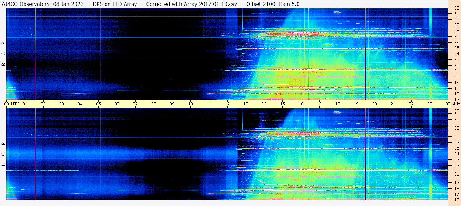Click the vertical "L C P" panel label
Image resolution: width=461 pixels, height=206 pixels.
pyautogui.click(x=3, y=154)
